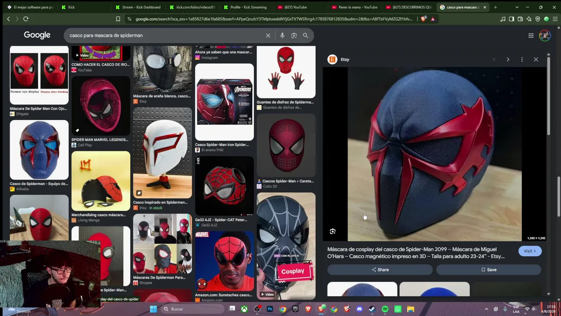Open the large Spider-Man 2099 mask image
This screenshot has height=316, width=561.
click(x=435, y=154)
